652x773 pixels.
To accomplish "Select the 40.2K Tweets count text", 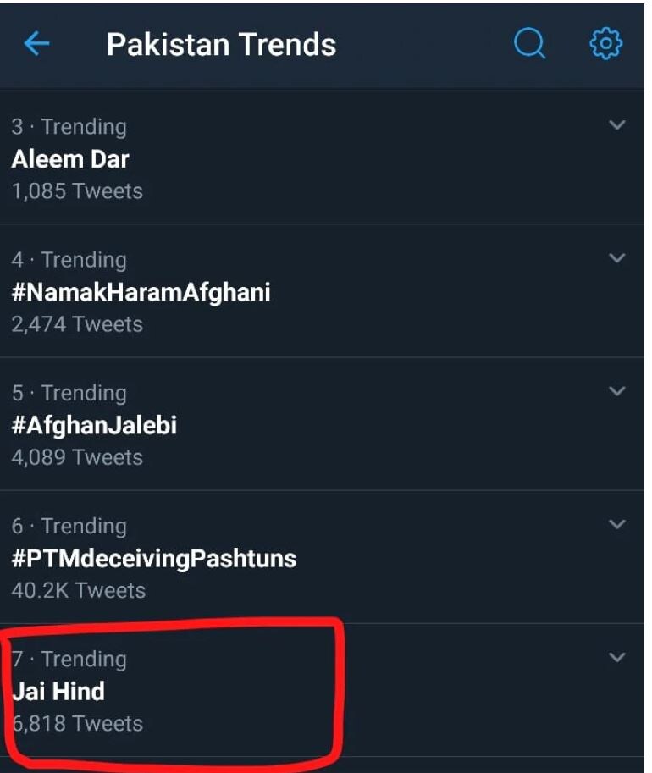I will pos(78,590).
